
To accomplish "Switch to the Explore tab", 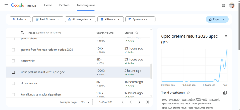I will pos(64,5).
